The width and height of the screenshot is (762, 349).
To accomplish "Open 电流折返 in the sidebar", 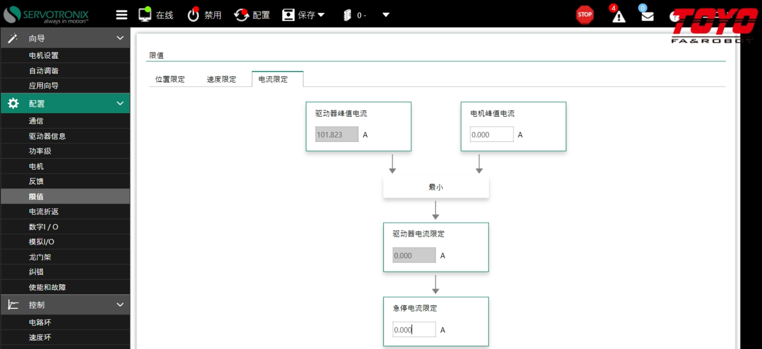I will [44, 211].
